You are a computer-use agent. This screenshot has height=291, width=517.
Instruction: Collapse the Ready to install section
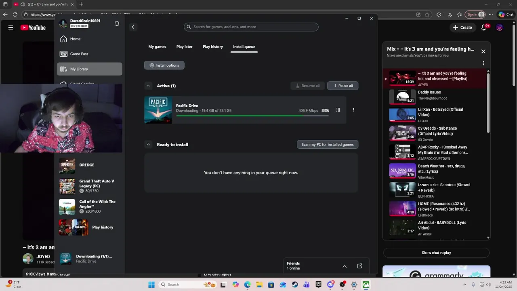[x=148, y=144]
